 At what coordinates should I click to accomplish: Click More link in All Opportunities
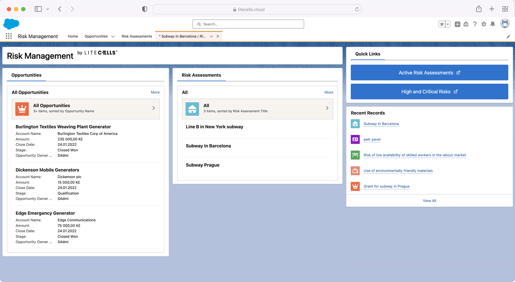[155, 92]
